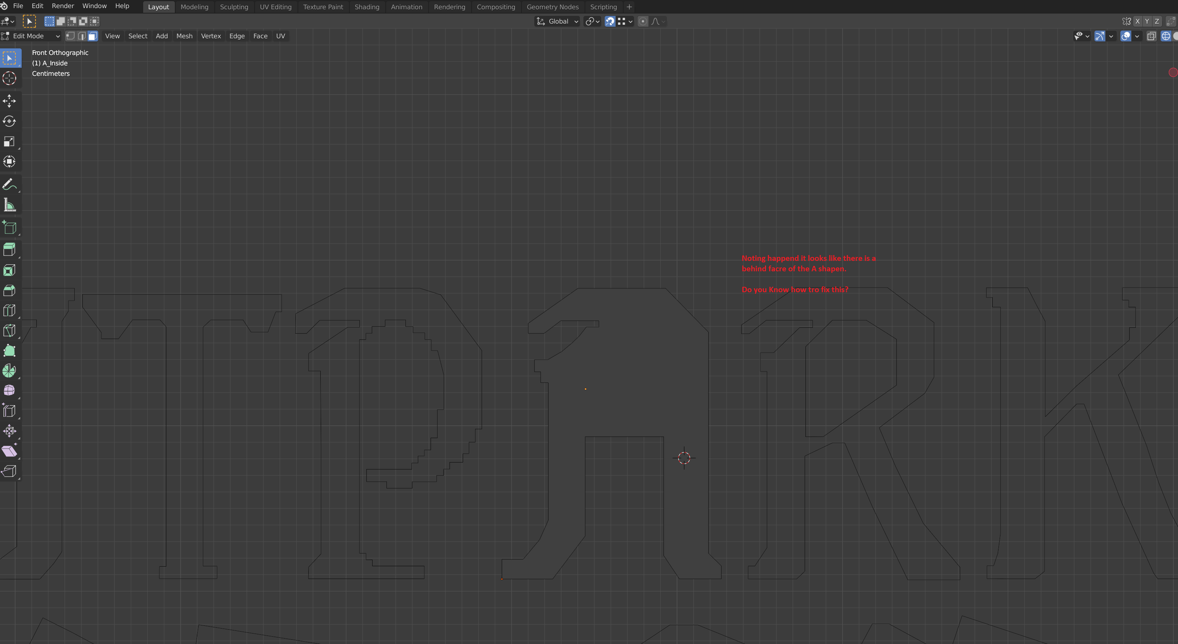
Task: Open the Vertex menu
Action: pos(211,36)
